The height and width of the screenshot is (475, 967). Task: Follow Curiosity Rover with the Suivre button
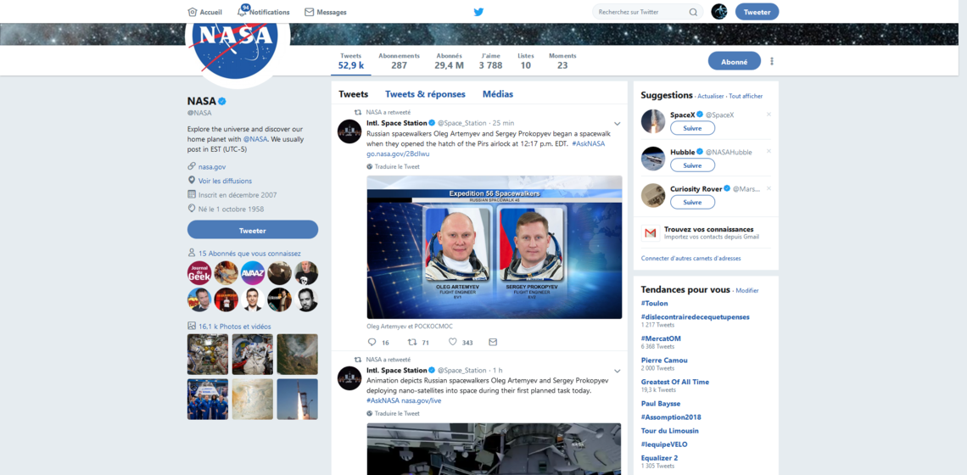(x=692, y=202)
